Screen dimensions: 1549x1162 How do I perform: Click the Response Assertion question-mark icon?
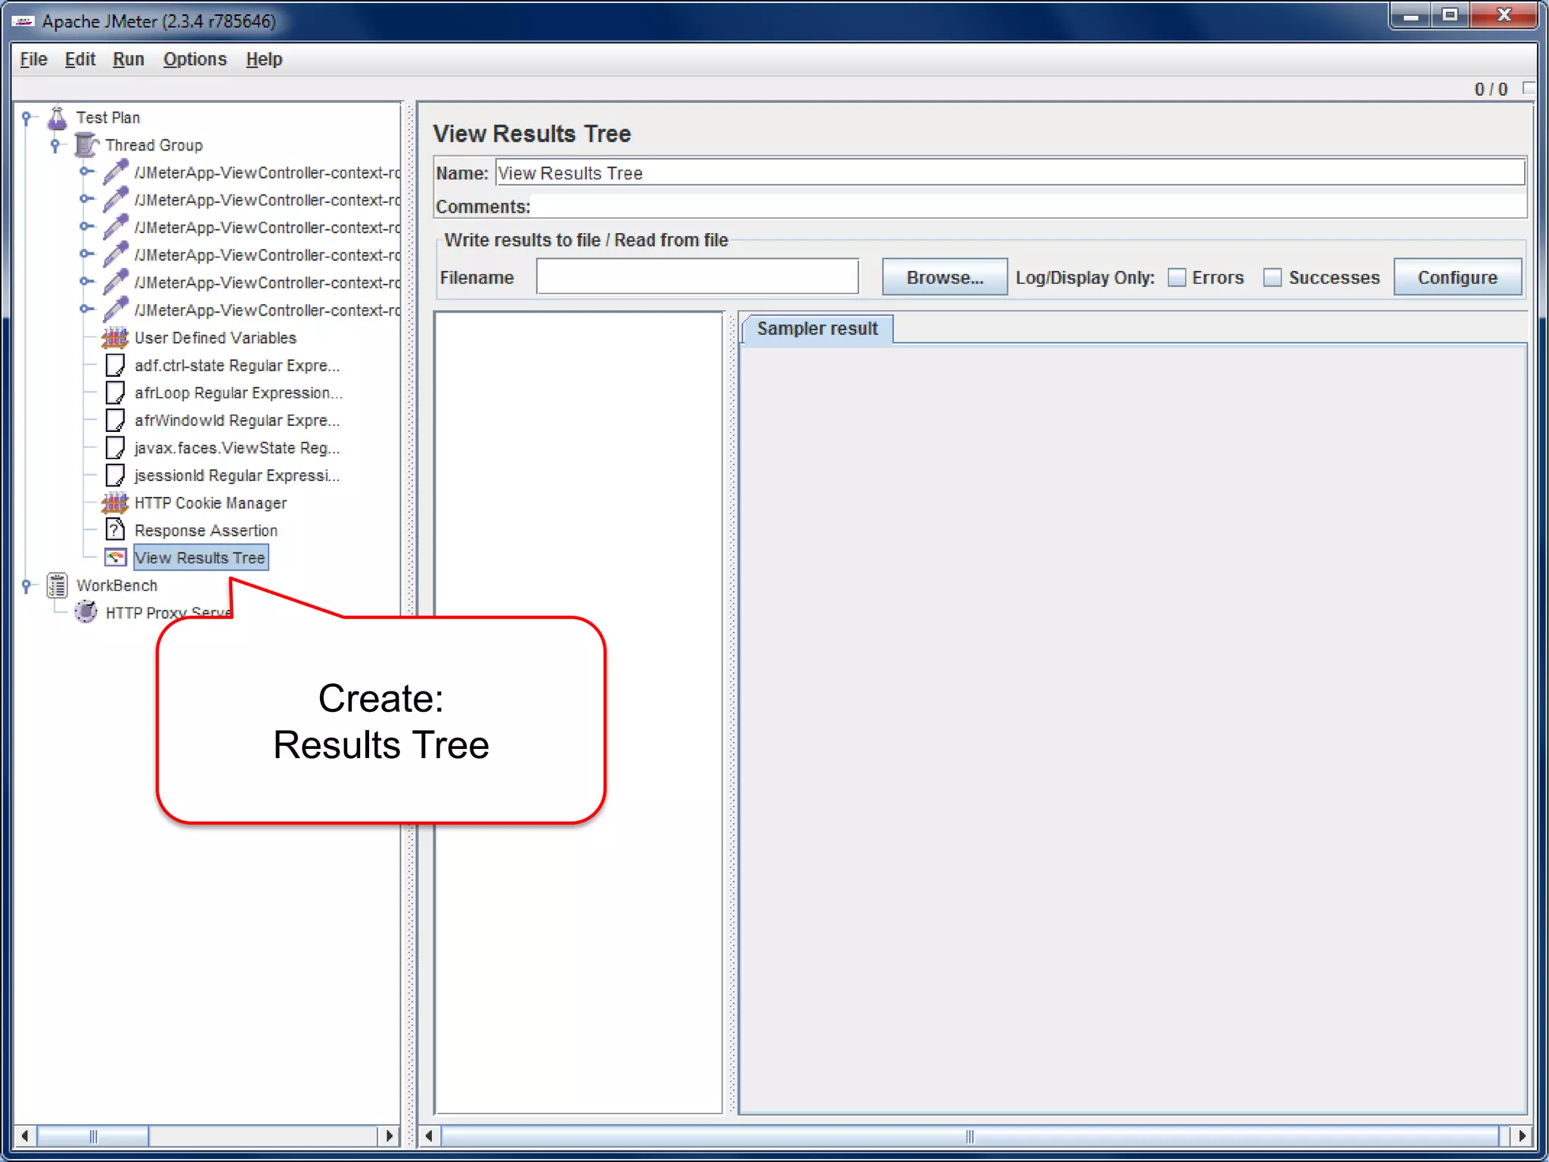pos(115,530)
